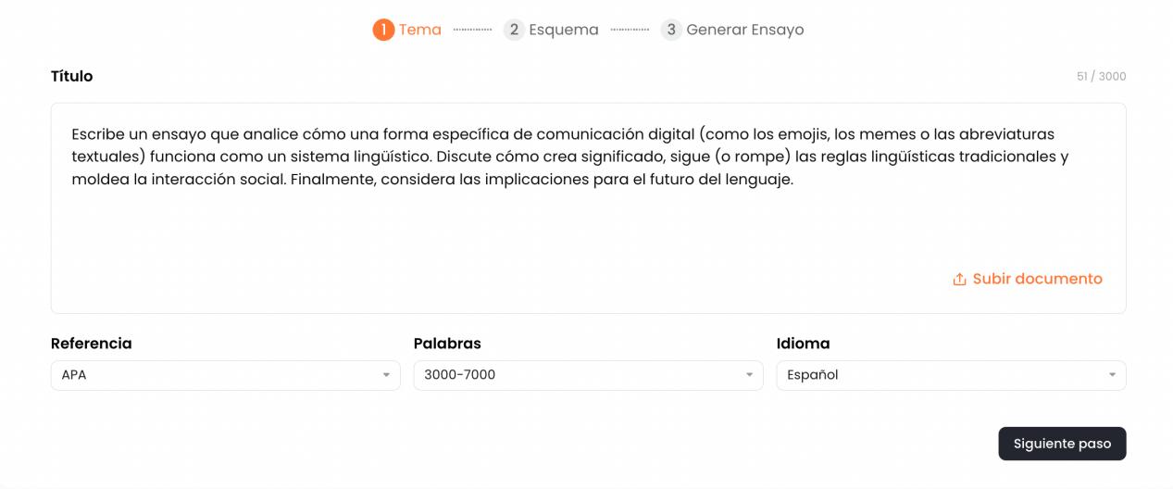Click the 51 / 3000 character counter
Image resolution: width=1173 pixels, height=489 pixels.
pyautogui.click(x=1101, y=77)
